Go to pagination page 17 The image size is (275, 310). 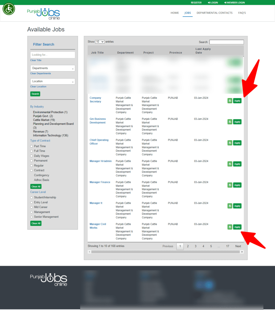click(228, 246)
